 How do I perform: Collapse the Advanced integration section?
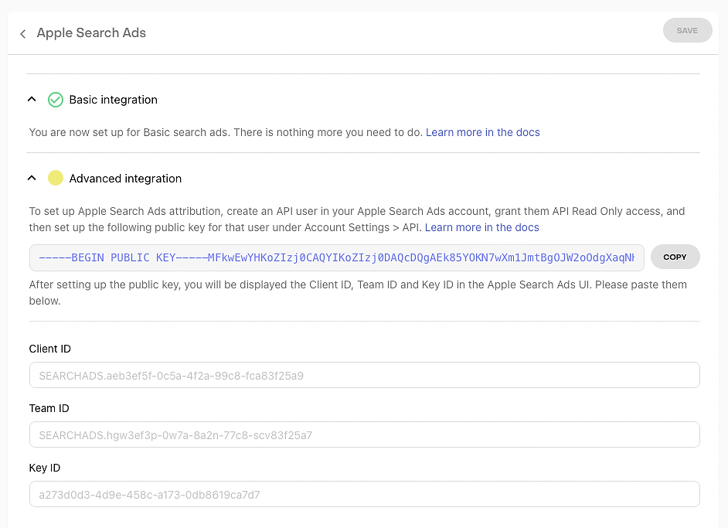click(32, 178)
